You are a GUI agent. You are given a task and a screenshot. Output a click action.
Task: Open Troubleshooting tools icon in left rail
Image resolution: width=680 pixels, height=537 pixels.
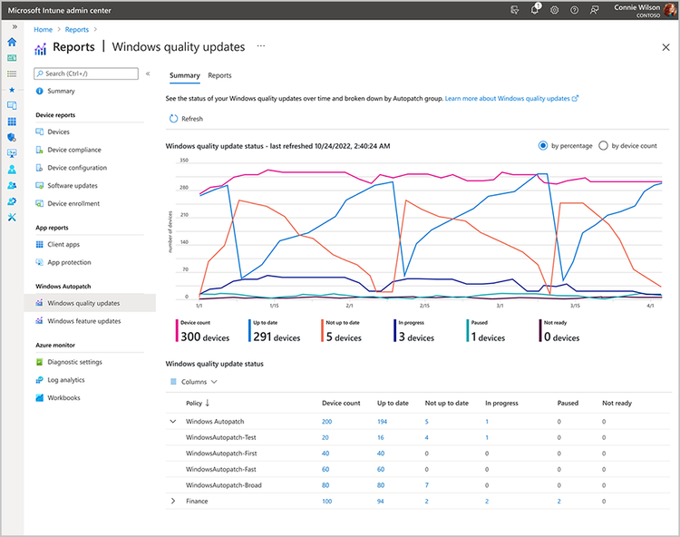click(x=12, y=218)
